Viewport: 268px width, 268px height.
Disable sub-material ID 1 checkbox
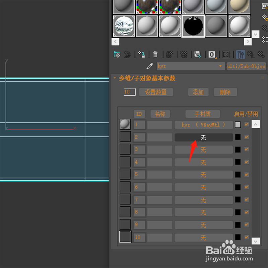pos(247,124)
